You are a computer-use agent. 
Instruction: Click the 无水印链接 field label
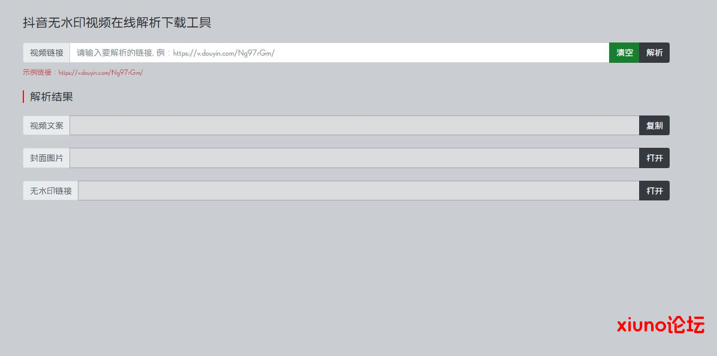point(51,191)
